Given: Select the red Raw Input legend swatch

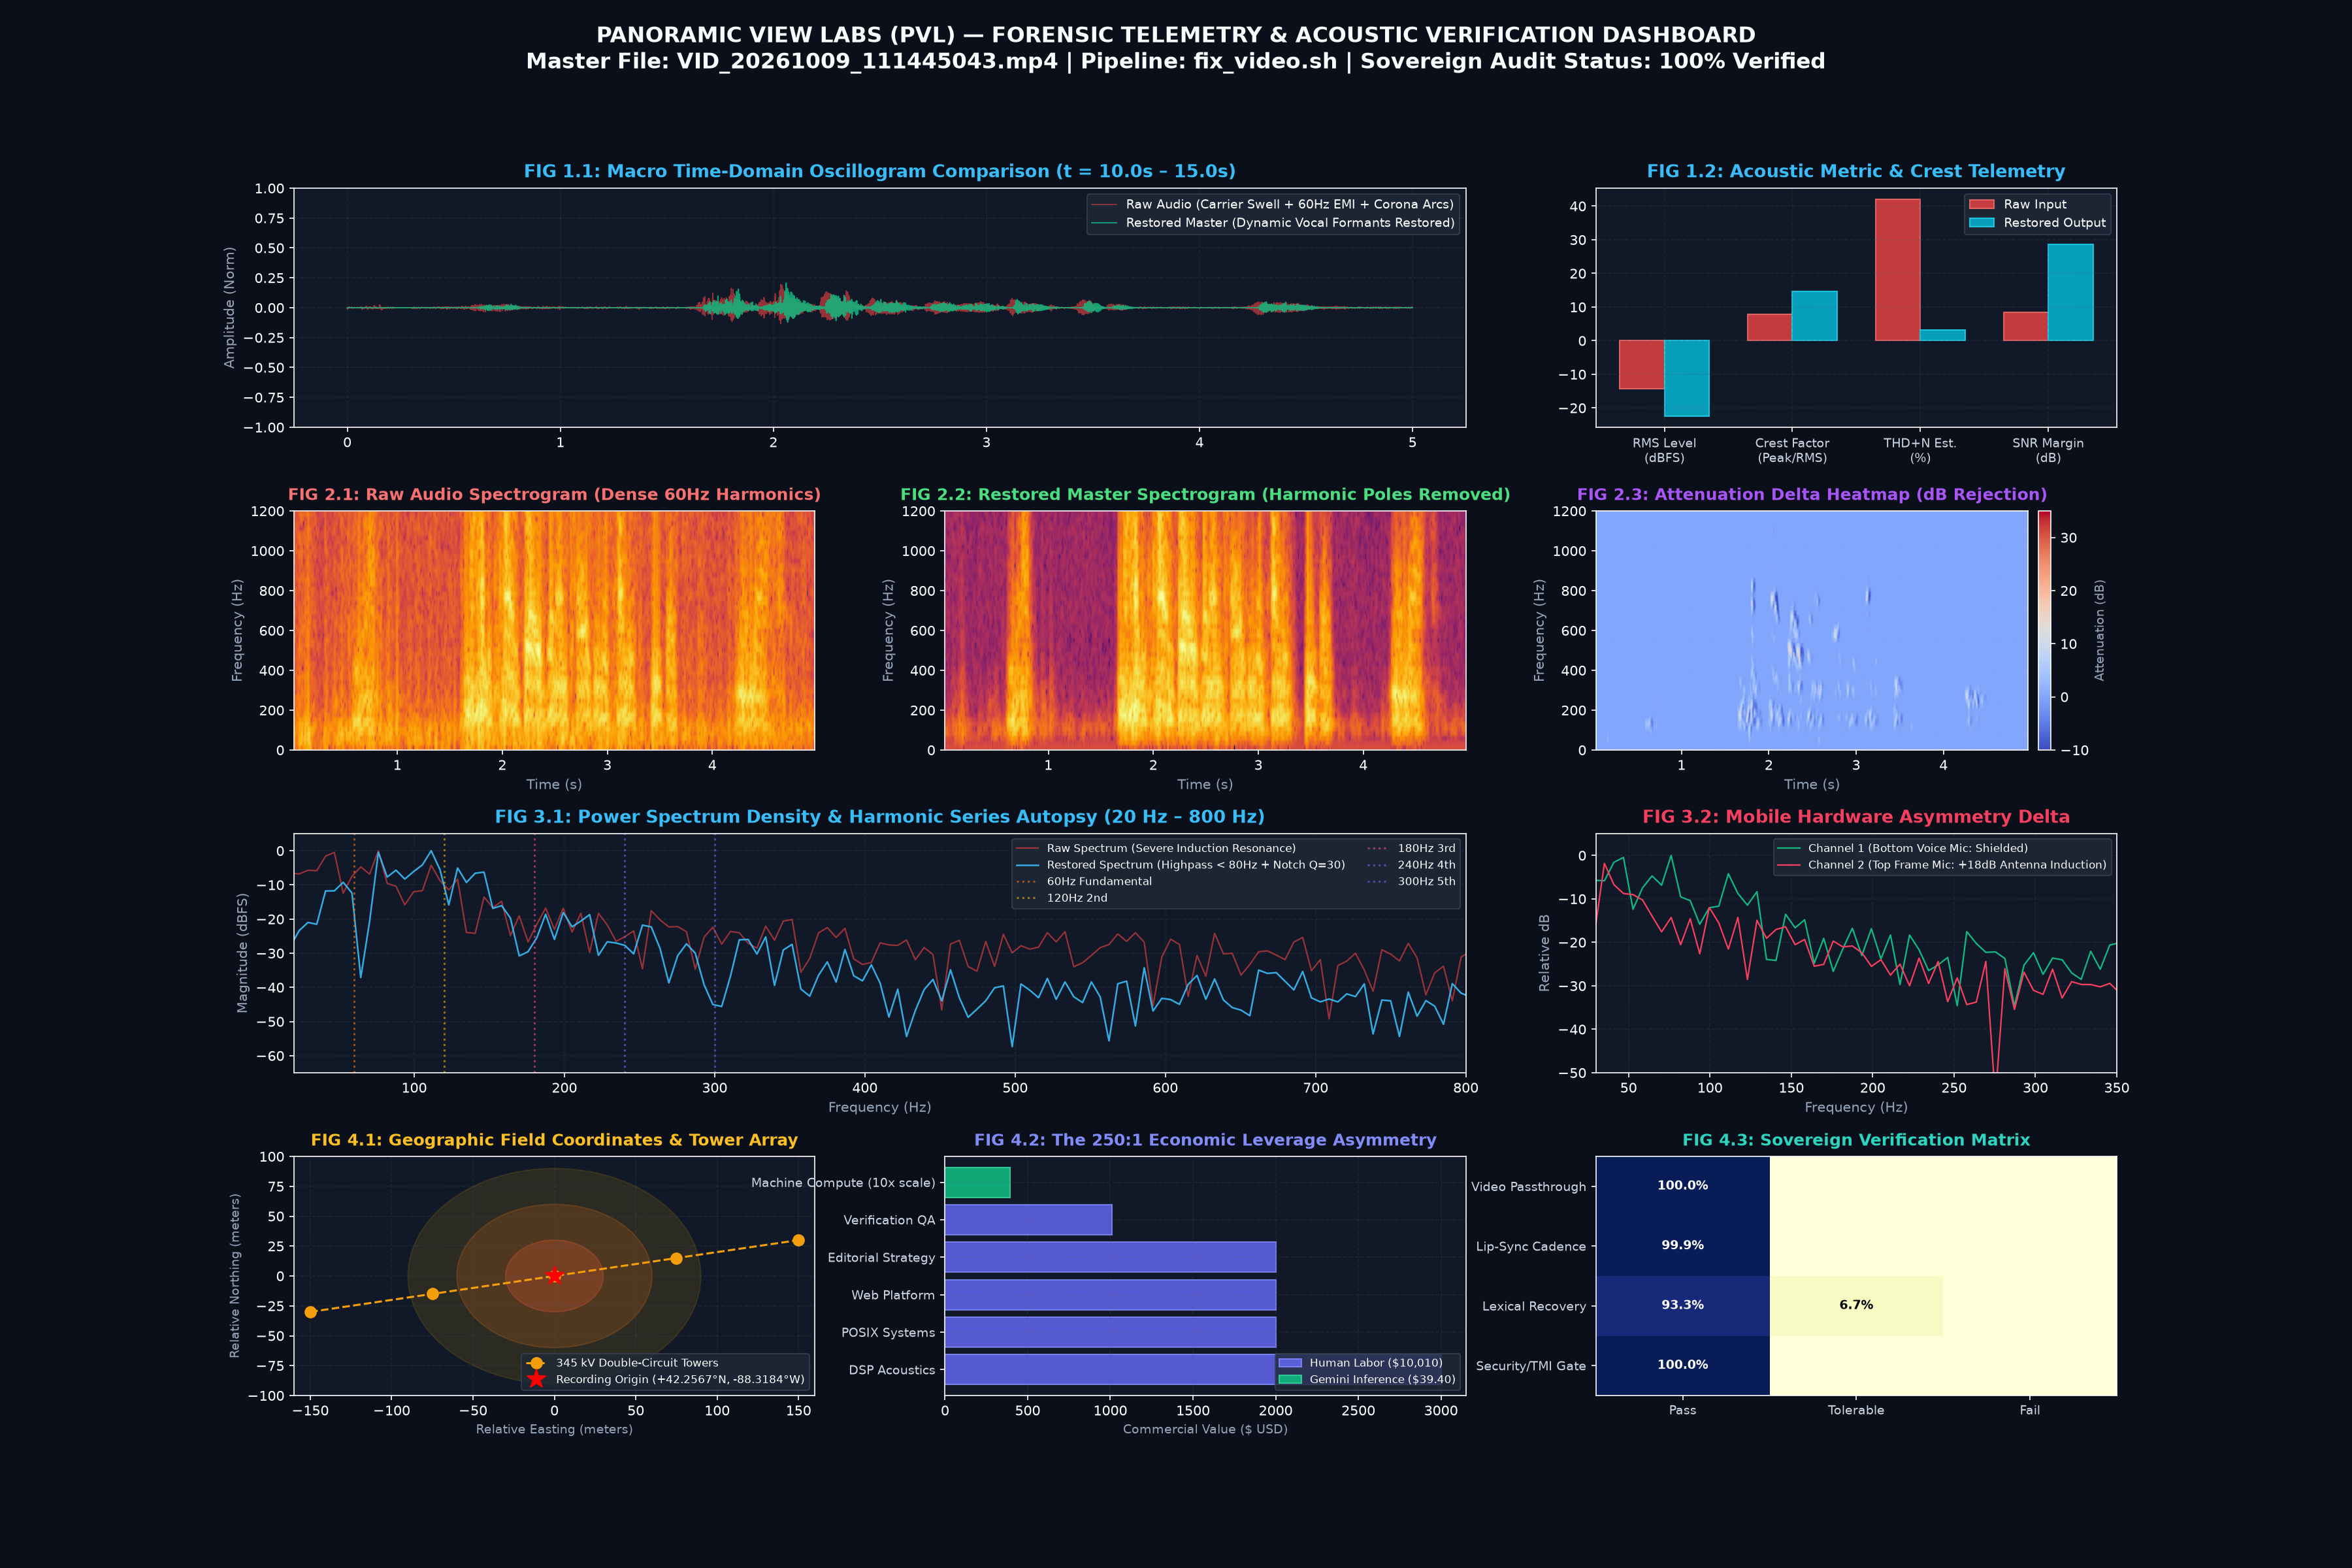Looking at the screenshot, I should (1981, 204).
